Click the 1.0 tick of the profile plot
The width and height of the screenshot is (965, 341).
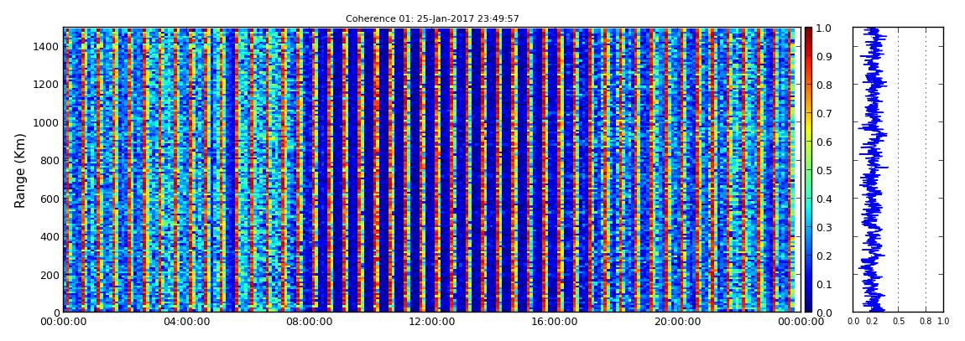[943, 322]
